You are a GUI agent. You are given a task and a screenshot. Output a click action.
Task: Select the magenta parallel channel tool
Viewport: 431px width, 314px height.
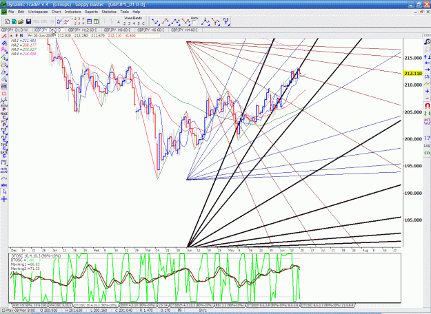[x=4, y=50]
